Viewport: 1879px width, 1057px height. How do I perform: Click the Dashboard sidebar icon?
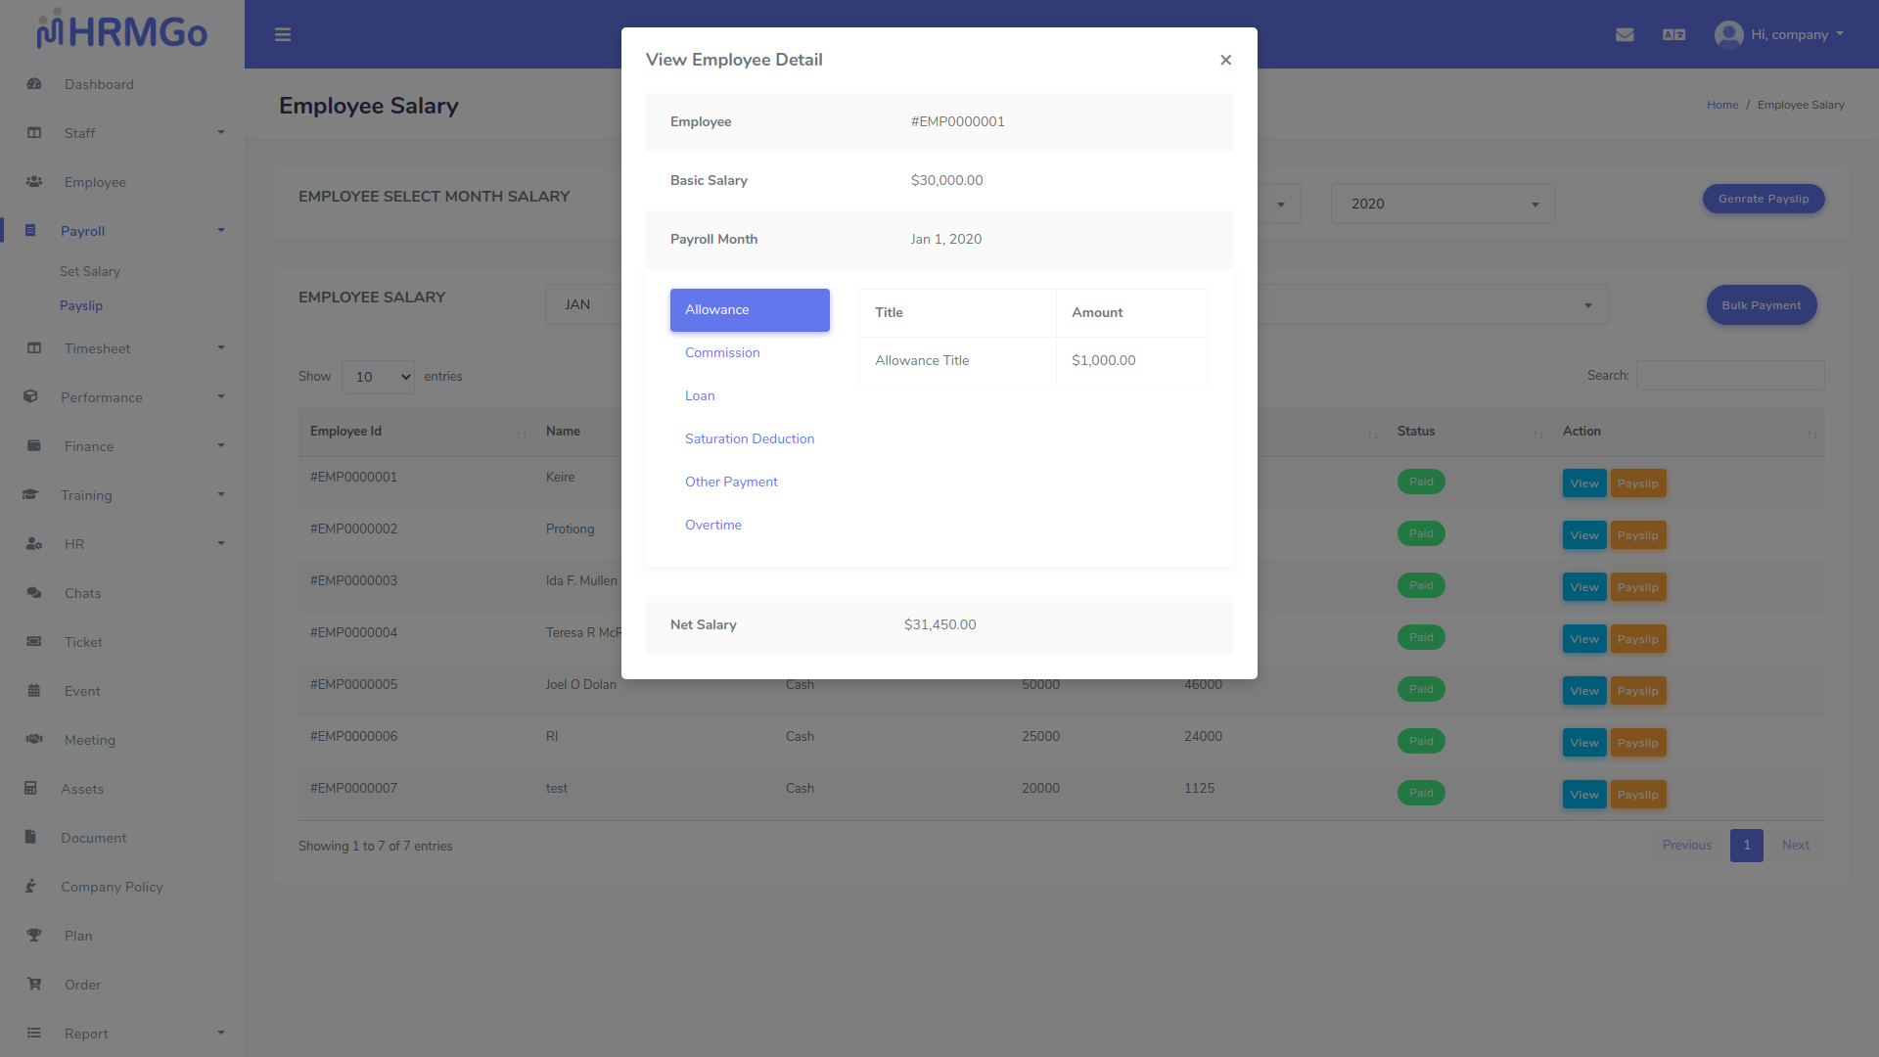click(34, 84)
